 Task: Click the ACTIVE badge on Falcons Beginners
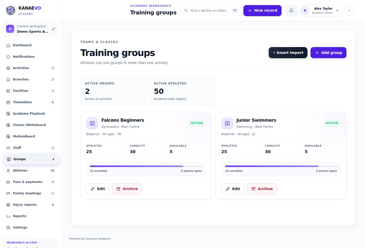point(197,123)
